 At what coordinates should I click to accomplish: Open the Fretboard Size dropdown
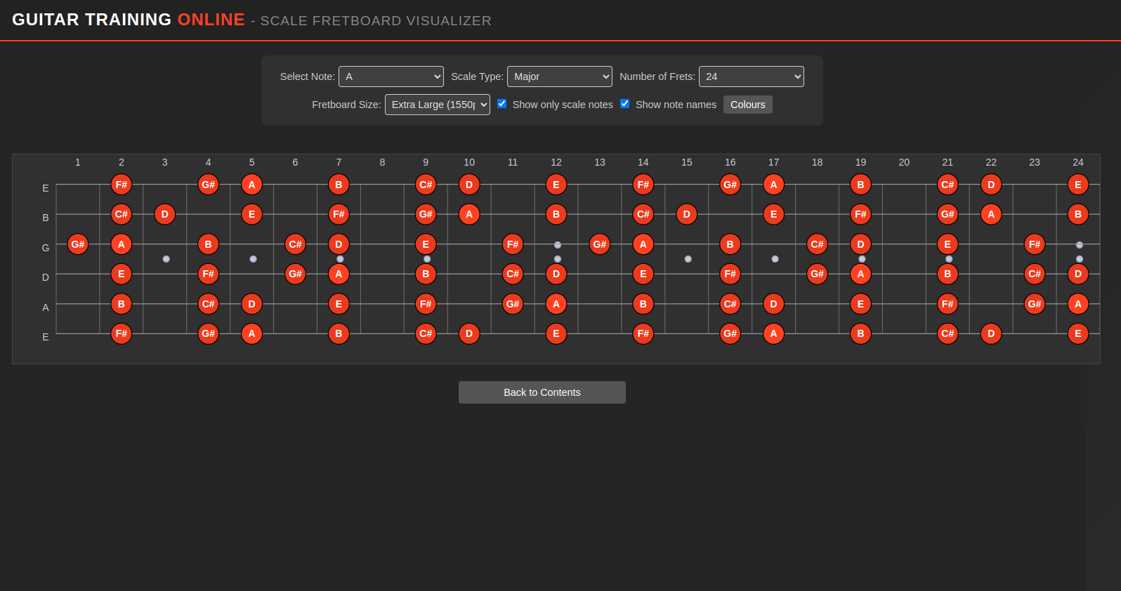438,105
